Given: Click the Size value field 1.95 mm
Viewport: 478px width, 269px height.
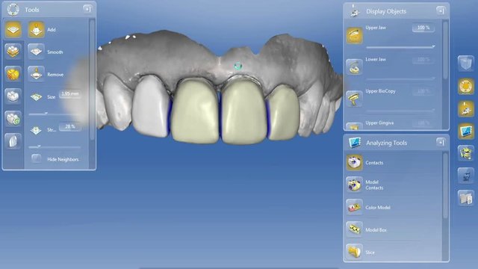Looking at the screenshot, I should (70, 94).
